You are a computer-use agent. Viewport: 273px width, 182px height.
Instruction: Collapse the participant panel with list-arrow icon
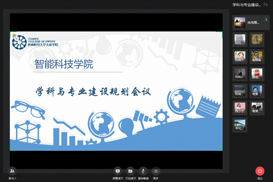pyautogui.click(x=265, y=5)
